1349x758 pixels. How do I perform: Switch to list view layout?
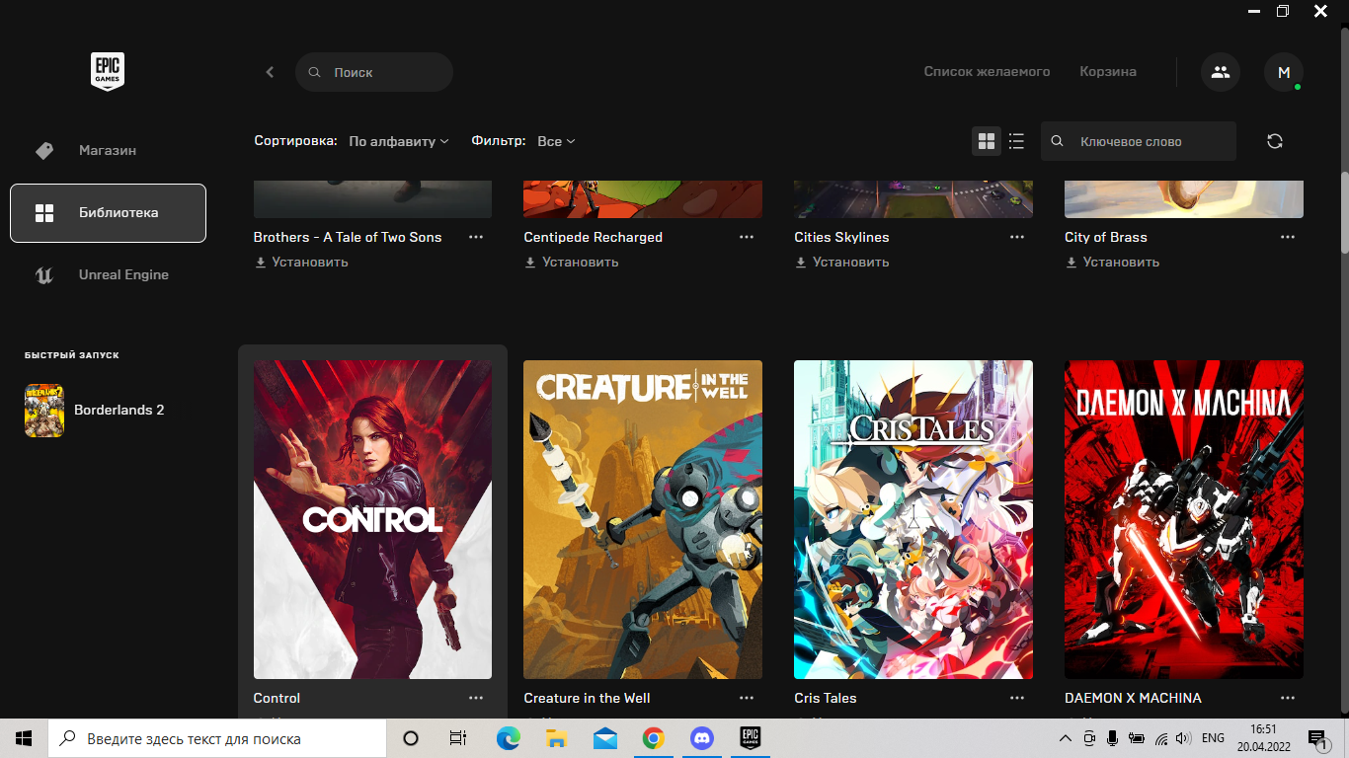click(x=1016, y=141)
